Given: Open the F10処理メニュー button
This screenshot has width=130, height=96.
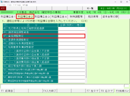Looking at the screenshot, I should coord(123,91).
